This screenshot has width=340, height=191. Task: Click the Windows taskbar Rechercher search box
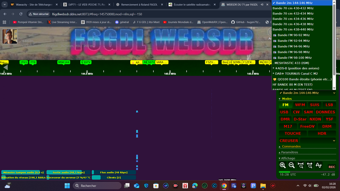[97, 186]
